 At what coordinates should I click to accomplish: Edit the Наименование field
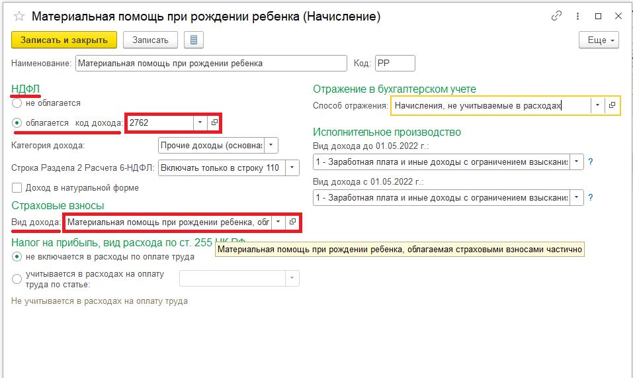click(211, 64)
